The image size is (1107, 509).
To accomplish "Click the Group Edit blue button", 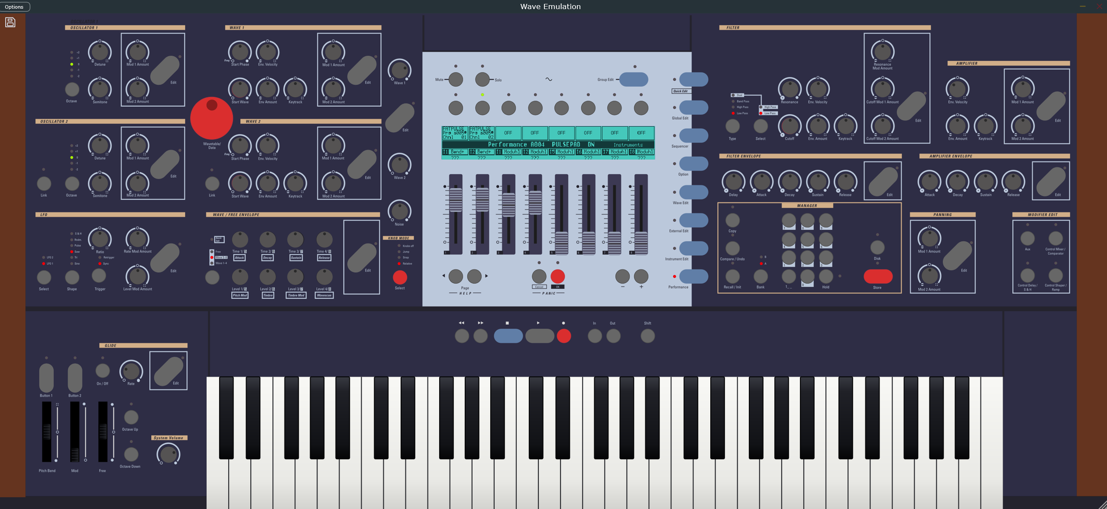I will [634, 80].
